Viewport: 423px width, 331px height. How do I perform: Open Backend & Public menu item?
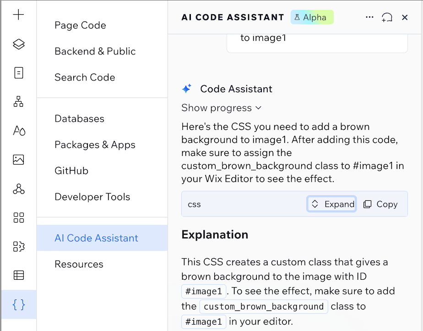[x=95, y=51]
